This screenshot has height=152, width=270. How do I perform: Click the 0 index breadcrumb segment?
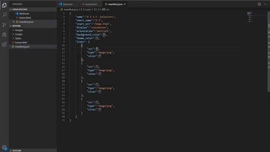point(97,9)
